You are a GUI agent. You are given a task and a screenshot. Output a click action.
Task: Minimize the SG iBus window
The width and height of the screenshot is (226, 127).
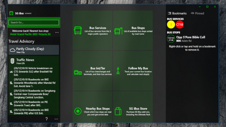[x=200, y=7]
